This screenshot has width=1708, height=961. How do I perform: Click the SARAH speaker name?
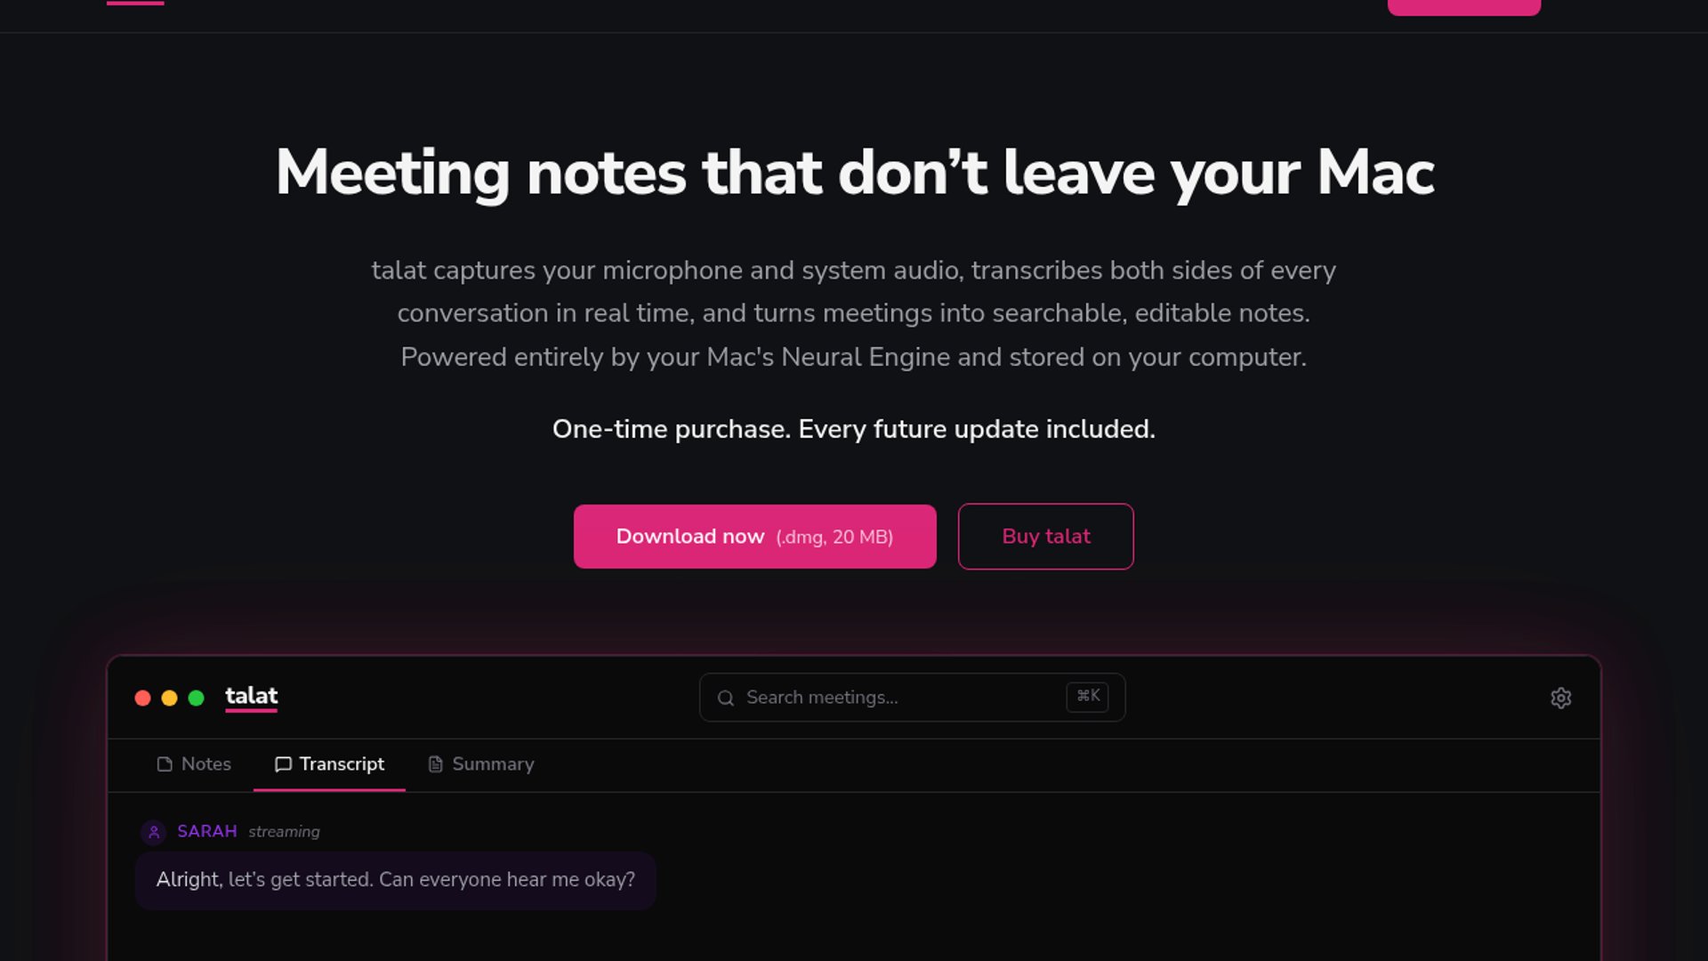click(206, 831)
